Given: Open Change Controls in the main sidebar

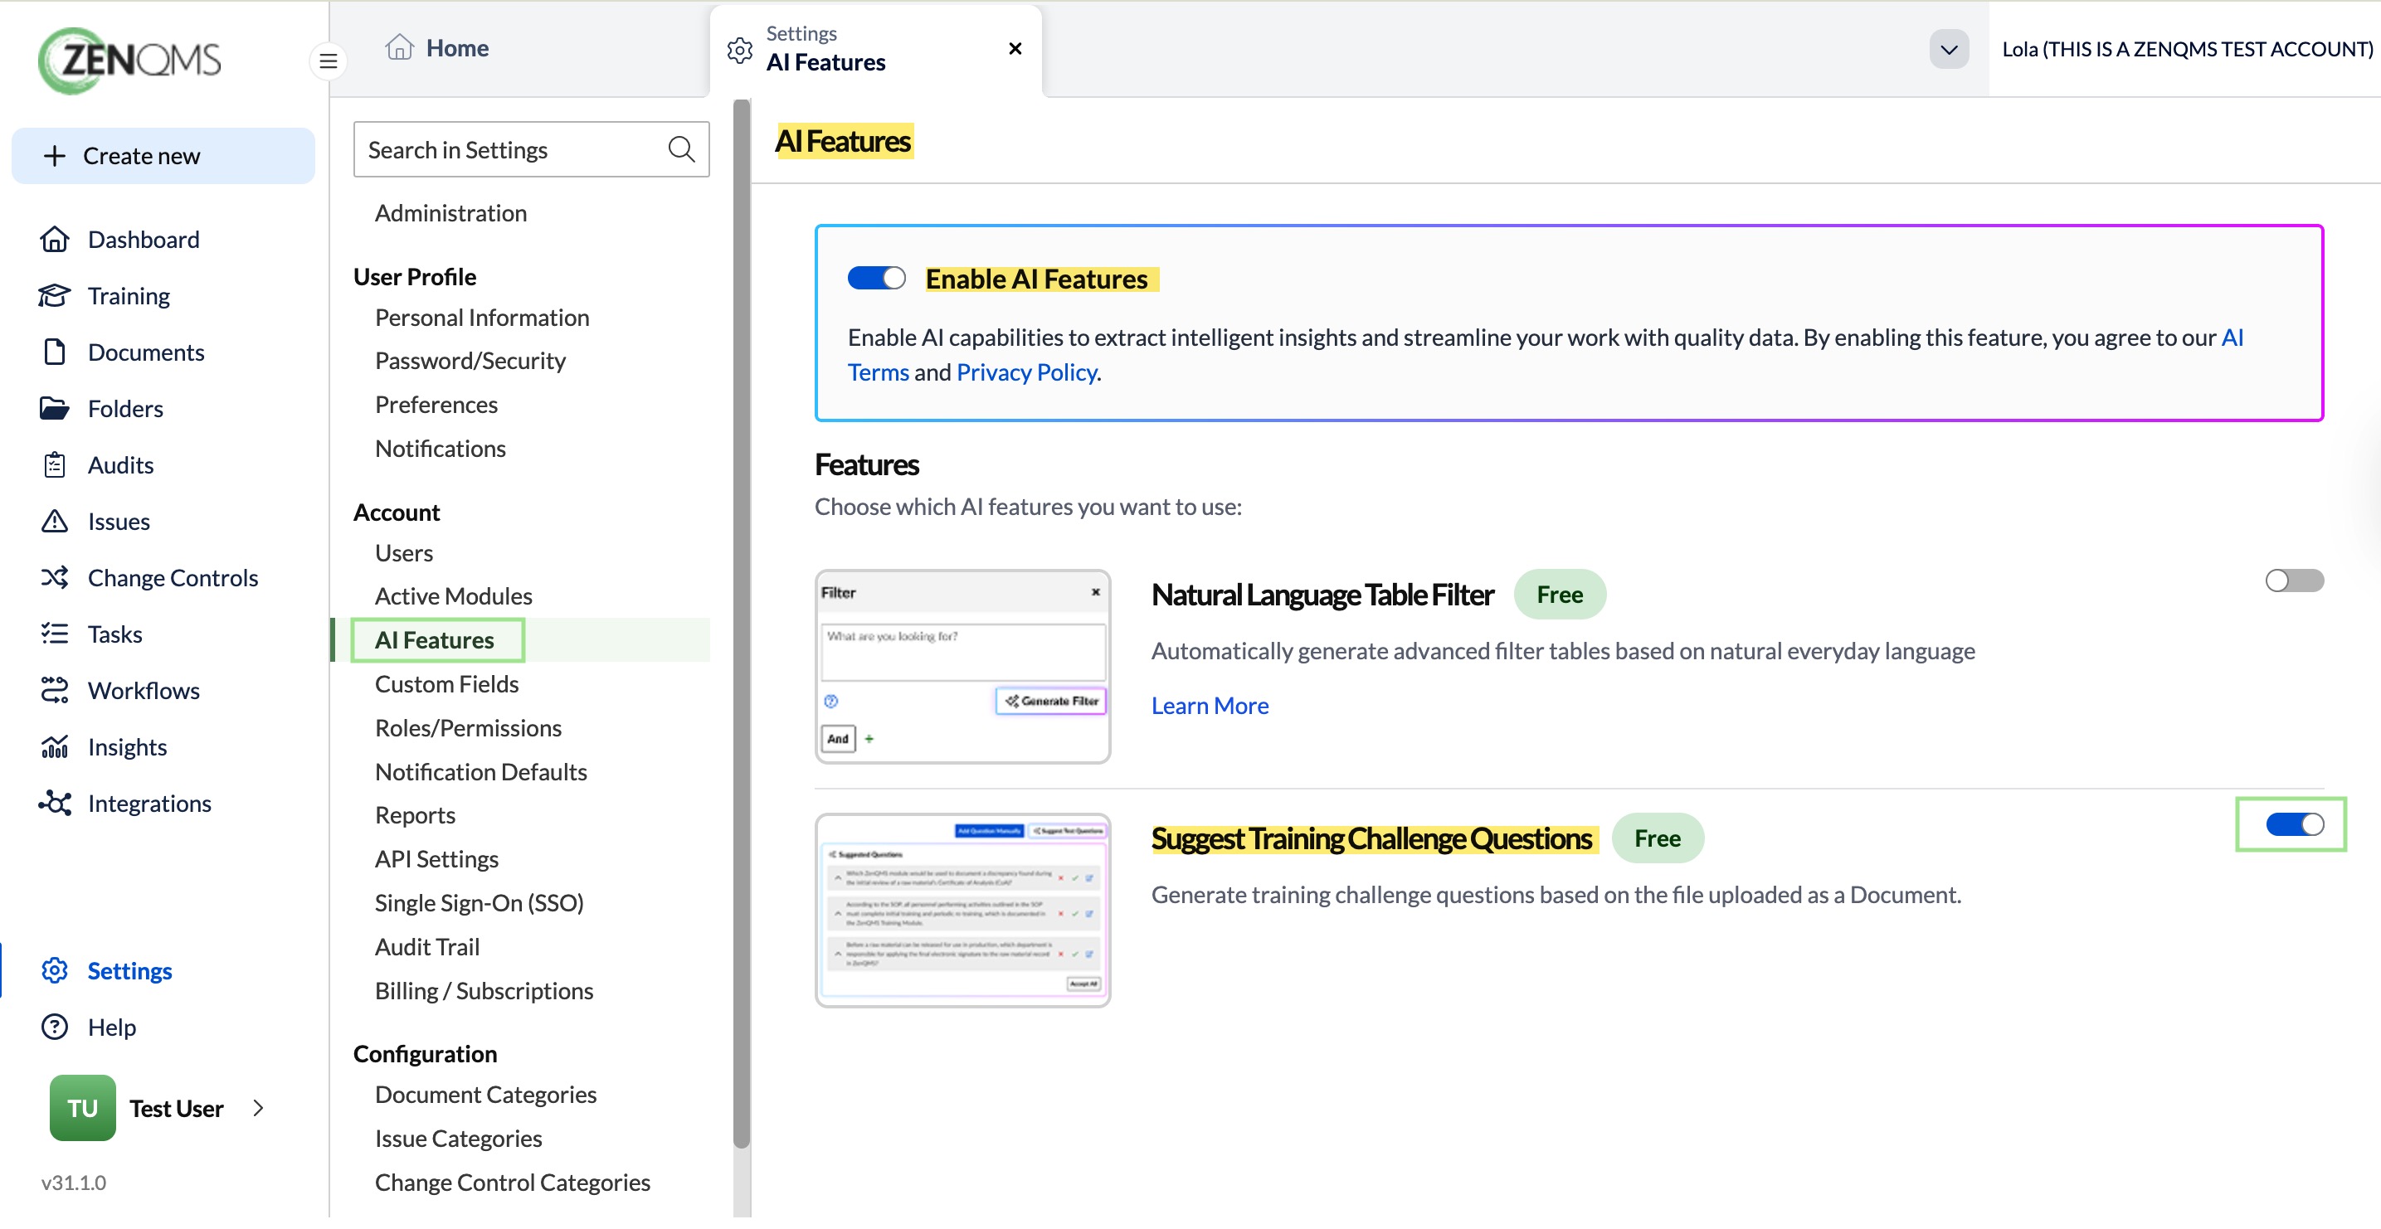Looking at the screenshot, I should [173, 579].
